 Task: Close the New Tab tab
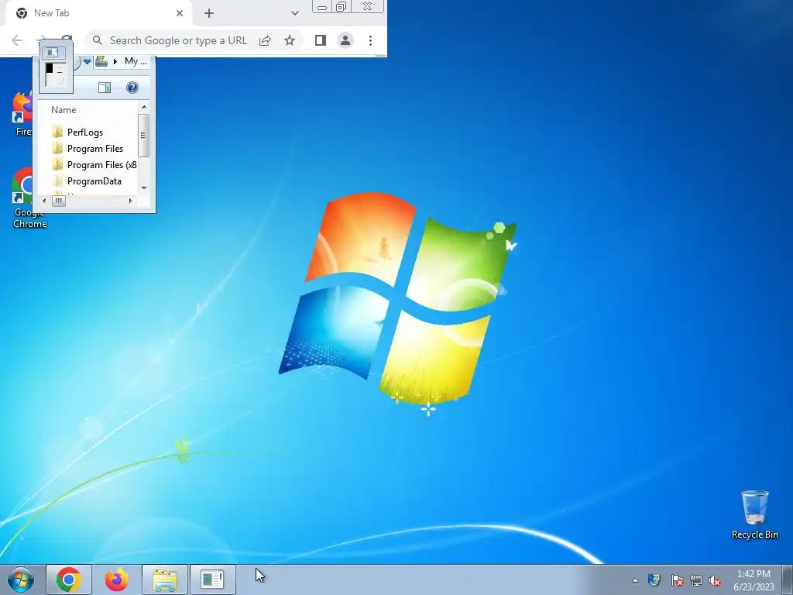(x=180, y=13)
